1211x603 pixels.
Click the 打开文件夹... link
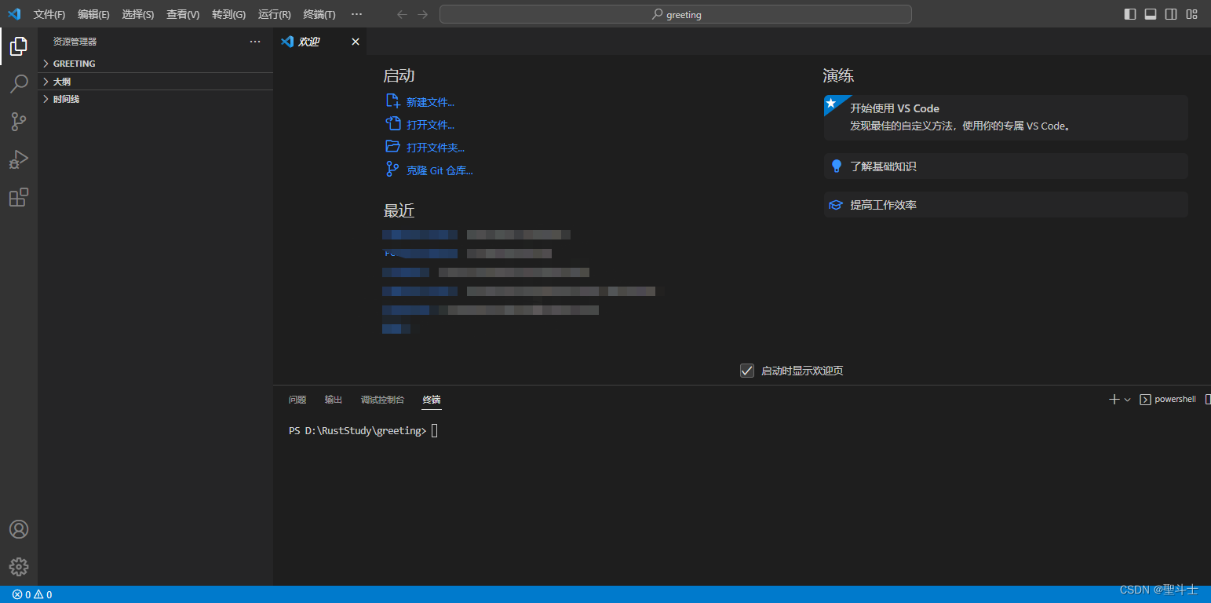pos(436,148)
